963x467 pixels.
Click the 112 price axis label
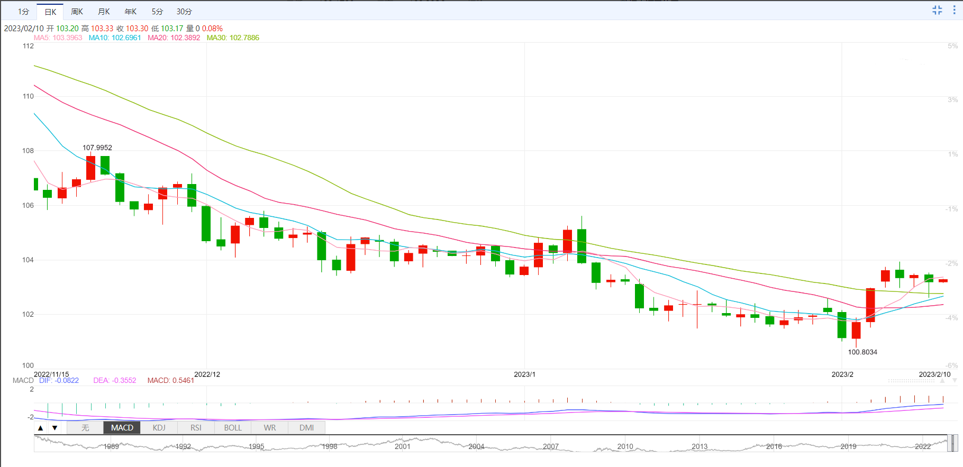click(28, 46)
